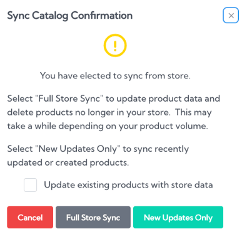The width and height of the screenshot is (242, 234).
Task: Click the line 'take a while depending on your product volume'
Action: [x=108, y=126]
